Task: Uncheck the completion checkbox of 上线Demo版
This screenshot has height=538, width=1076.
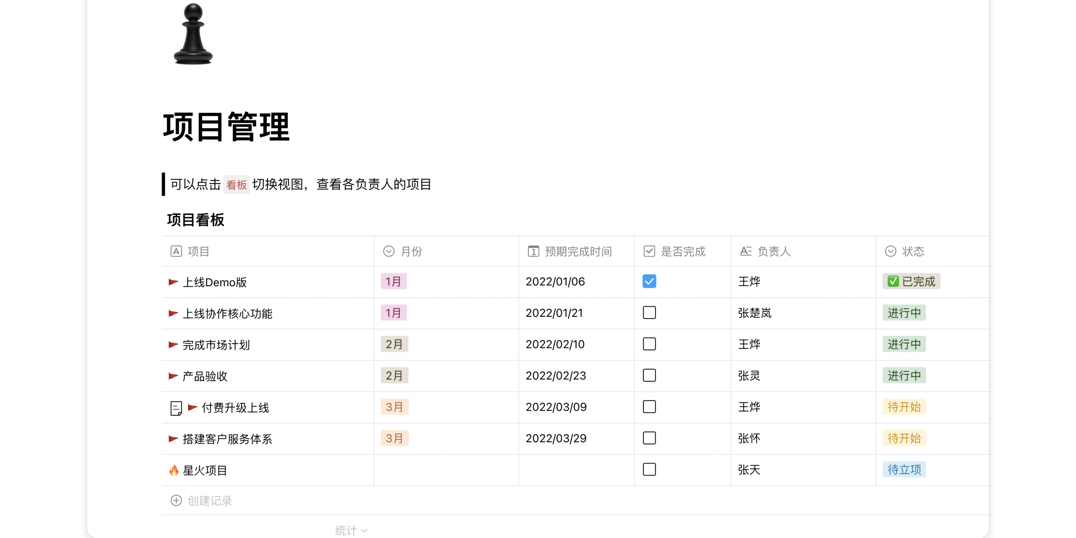Action: click(x=650, y=282)
